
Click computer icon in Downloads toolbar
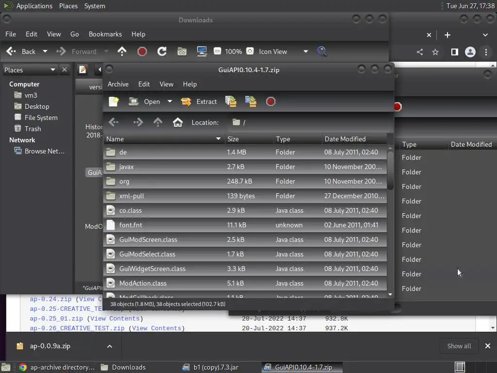[x=202, y=51]
